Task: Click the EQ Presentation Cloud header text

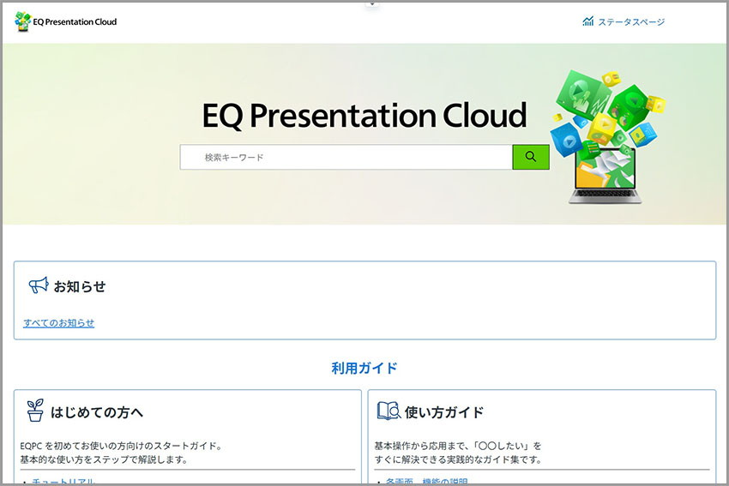Action: 75,21
